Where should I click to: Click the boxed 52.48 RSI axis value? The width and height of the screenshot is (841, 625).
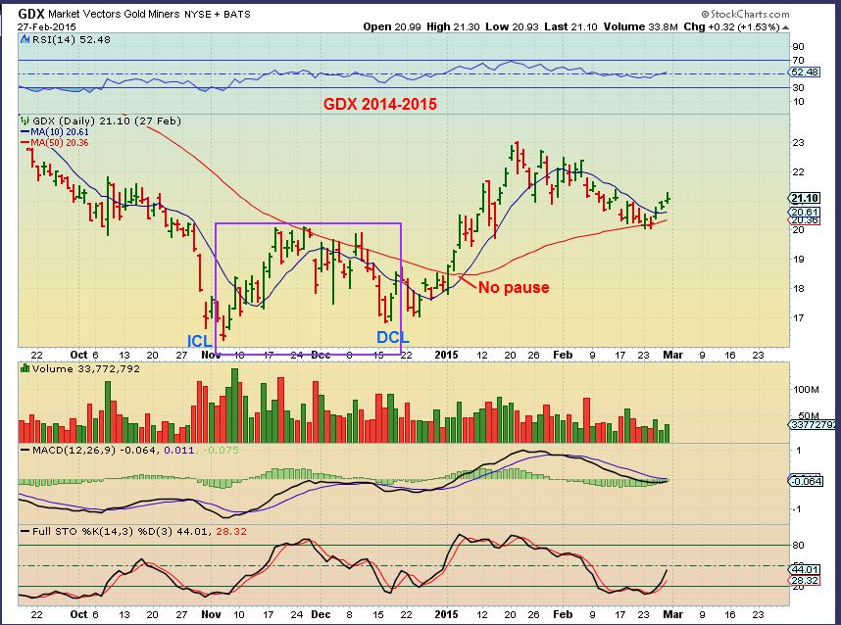(x=805, y=72)
